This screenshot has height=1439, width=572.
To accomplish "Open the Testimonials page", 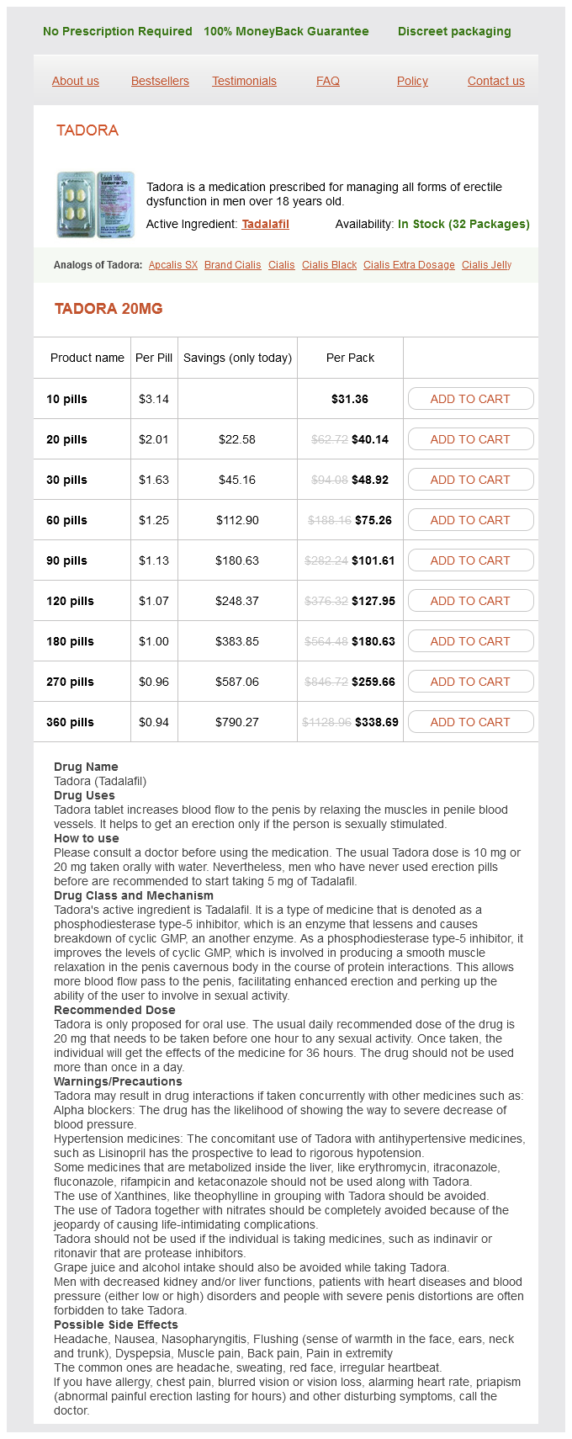I will (x=244, y=81).
